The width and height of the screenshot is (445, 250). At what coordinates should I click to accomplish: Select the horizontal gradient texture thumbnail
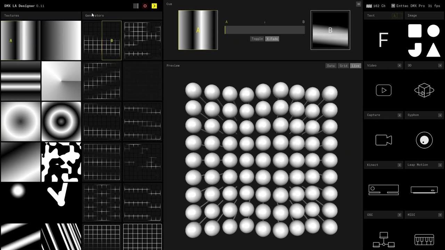61,40
